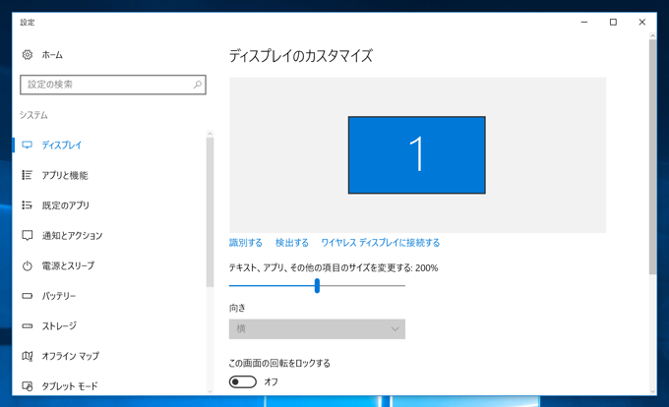
Task: Maximize the 設定 window
Action: 613,23
